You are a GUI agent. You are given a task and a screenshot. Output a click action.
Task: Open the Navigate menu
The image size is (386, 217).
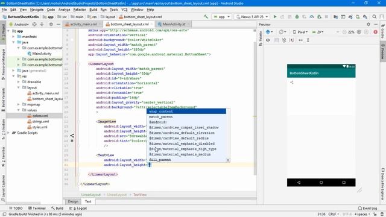37,10
